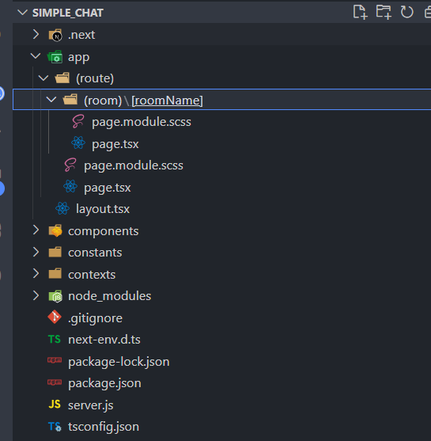The image size is (431, 441).
Task: Select the [roomName] folder segment
Action: coord(167,101)
